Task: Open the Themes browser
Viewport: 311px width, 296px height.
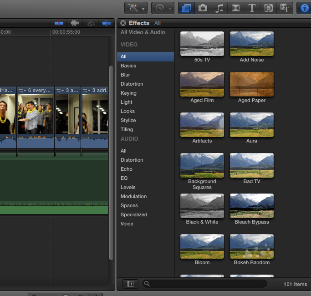Action: [x=285, y=8]
